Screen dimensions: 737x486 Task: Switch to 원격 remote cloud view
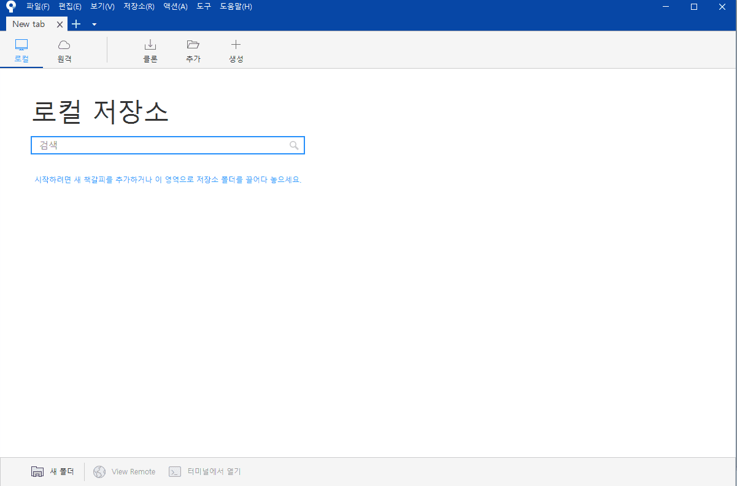coord(64,51)
